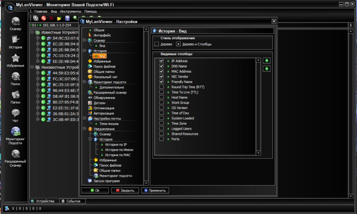Screen dimensions: 357x214
Task: Enable the Round Trip Time (RTT) checkbox
Action: (161, 87)
